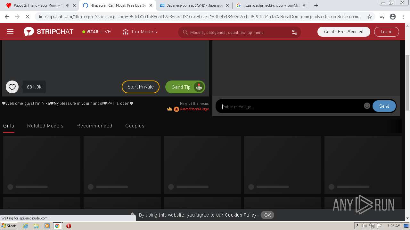Open search filter settings icon
This screenshot has height=230, width=410.
[295, 32]
